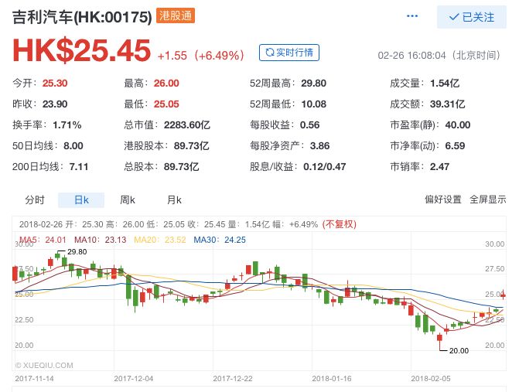The height and width of the screenshot is (392, 519).
Task: Click the 2017-11-14 date axis label
Action: pos(35,378)
